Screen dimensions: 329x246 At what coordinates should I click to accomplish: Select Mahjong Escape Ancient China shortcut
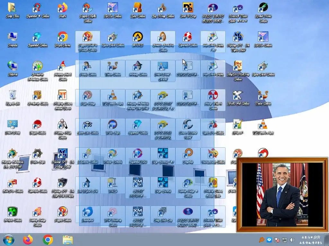pos(213,187)
